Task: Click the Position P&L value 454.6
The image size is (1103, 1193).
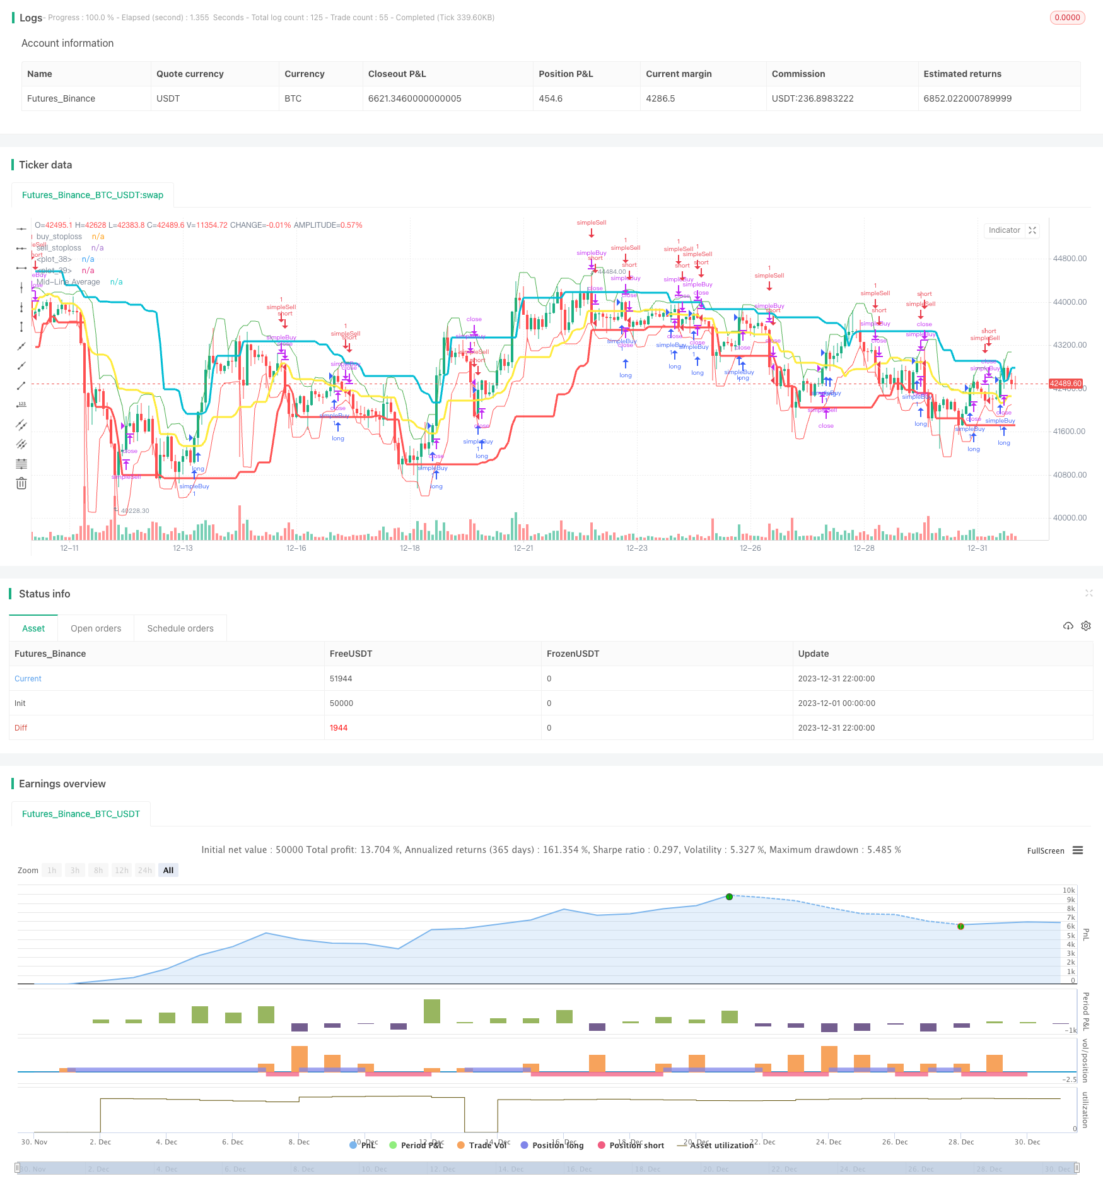Action: click(551, 98)
